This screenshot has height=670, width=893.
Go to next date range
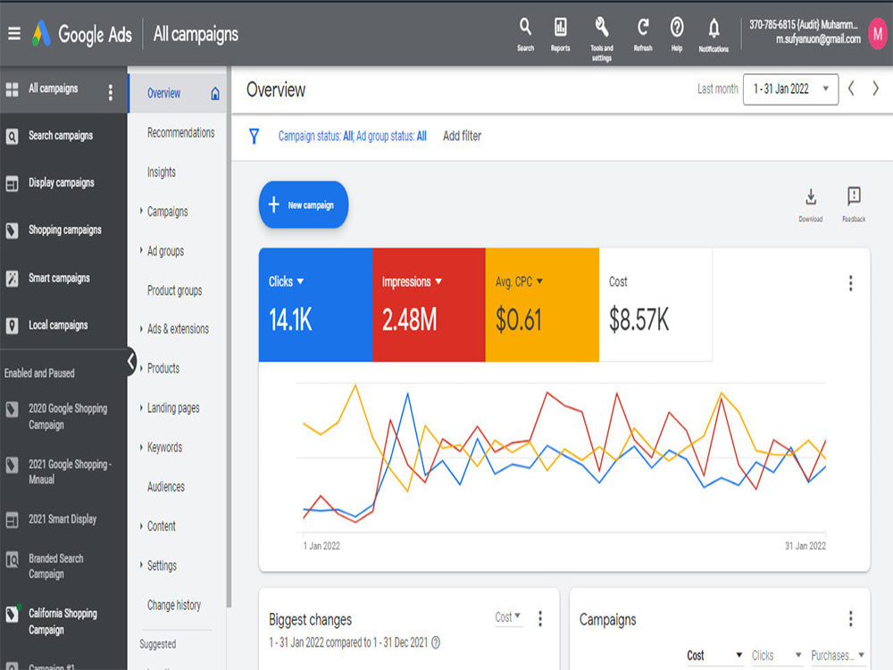(x=876, y=88)
